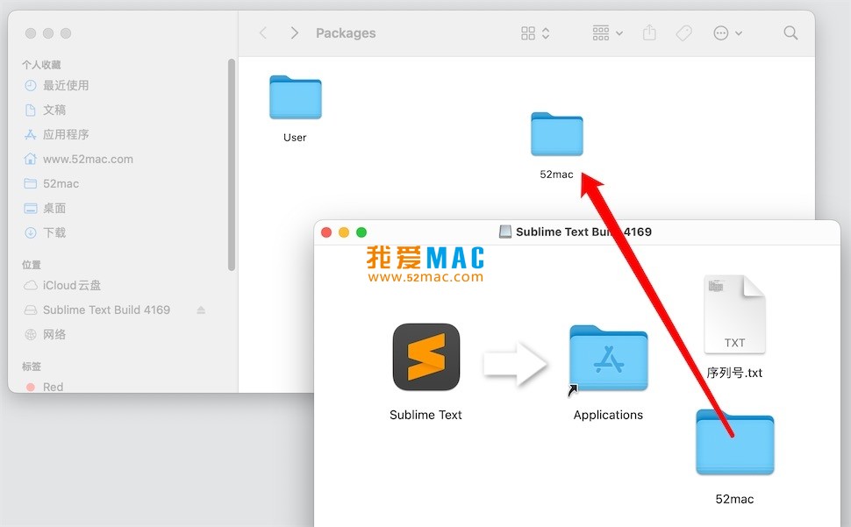The width and height of the screenshot is (851, 527).
Task: Click the Tags icon in Finder toolbar
Action: click(683, 33)
